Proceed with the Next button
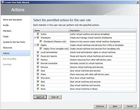The image size is (140, 110). 115,106
